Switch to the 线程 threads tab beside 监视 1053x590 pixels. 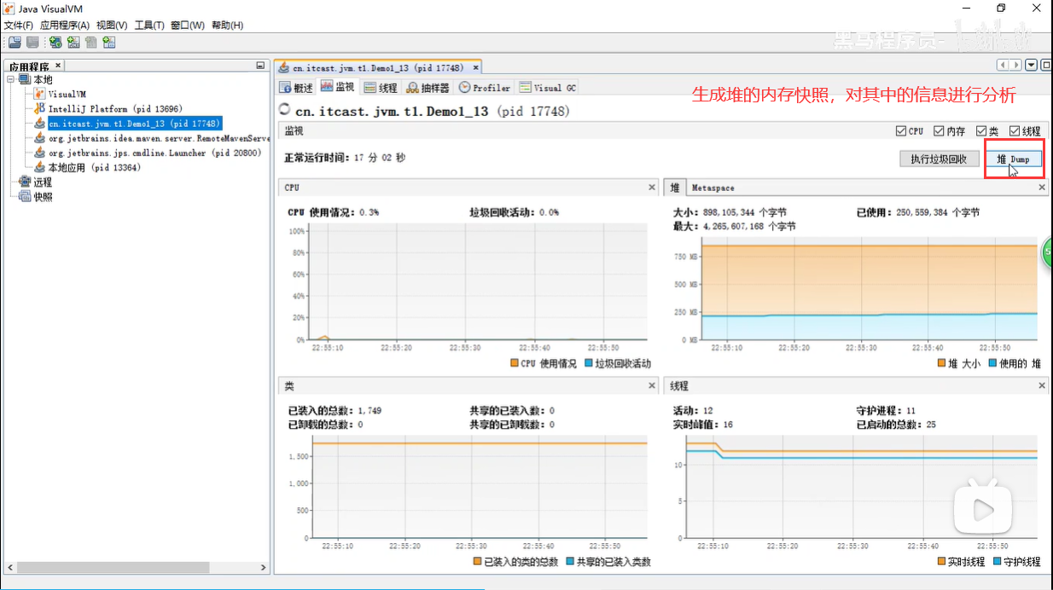[x=381, y=88]
